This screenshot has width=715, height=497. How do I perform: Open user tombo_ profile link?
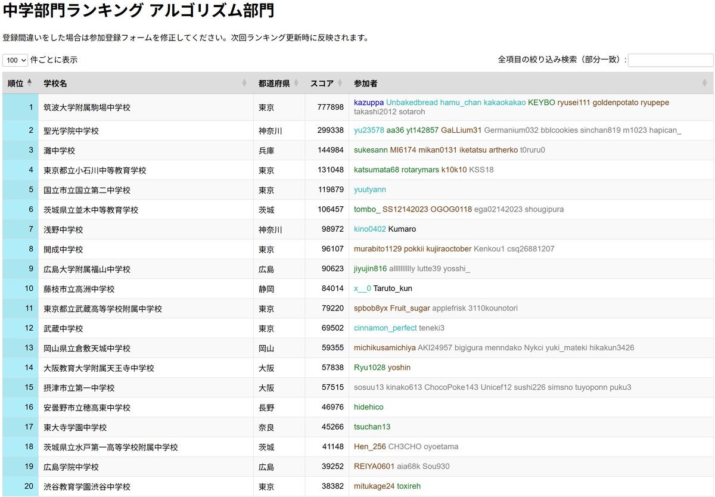tap(367, 209)
